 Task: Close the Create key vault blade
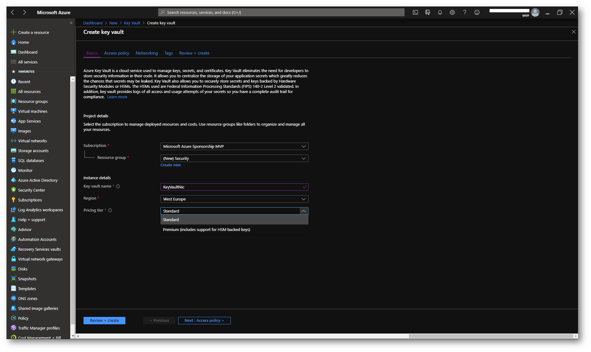tap(573, 32)
